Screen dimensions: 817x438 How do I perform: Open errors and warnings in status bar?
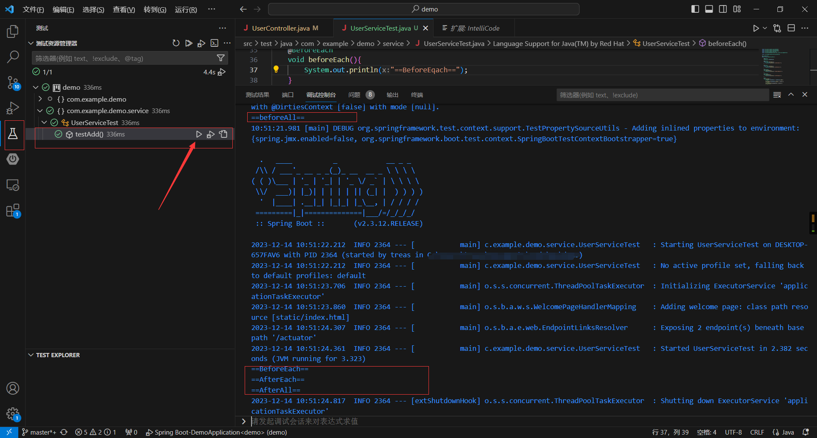click(x=96, y=432)
